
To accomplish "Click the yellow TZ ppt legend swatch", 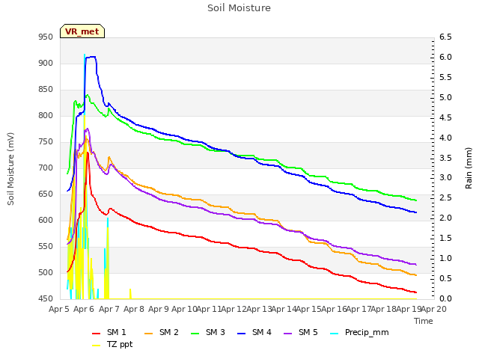I will (97, 346).
